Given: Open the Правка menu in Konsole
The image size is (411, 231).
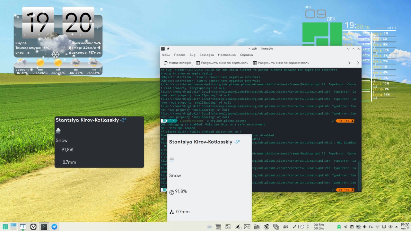Looking at the screenshot, I should point(180,55).
